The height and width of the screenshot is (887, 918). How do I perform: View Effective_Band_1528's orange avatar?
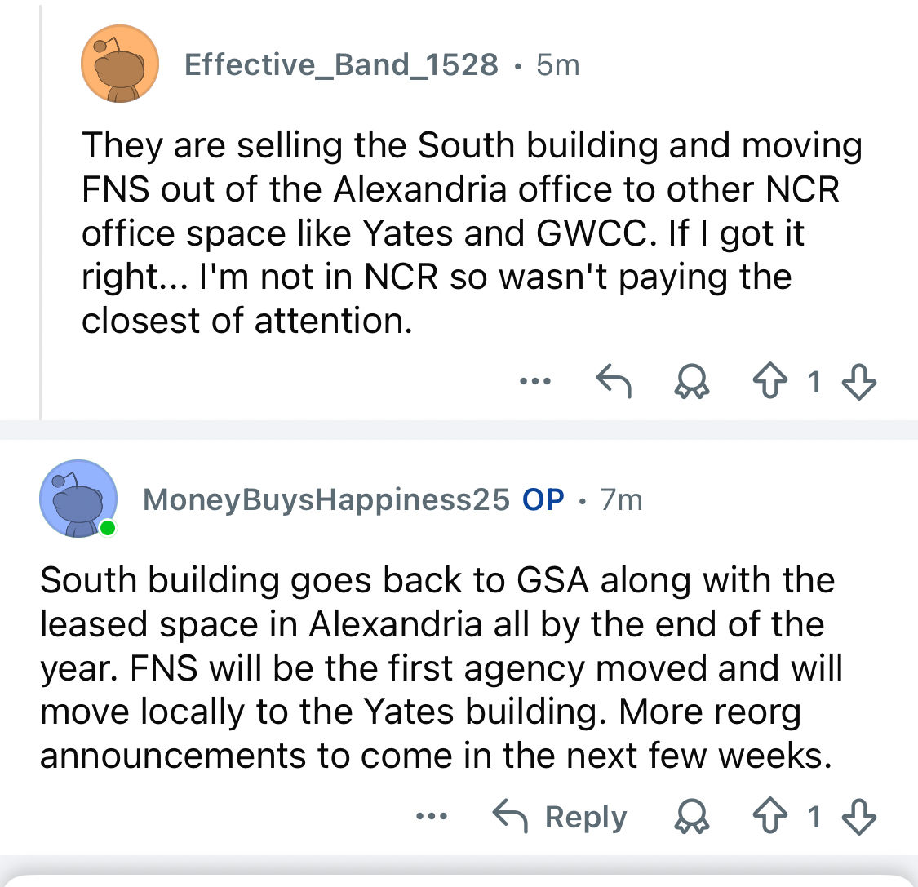[119, 64]
